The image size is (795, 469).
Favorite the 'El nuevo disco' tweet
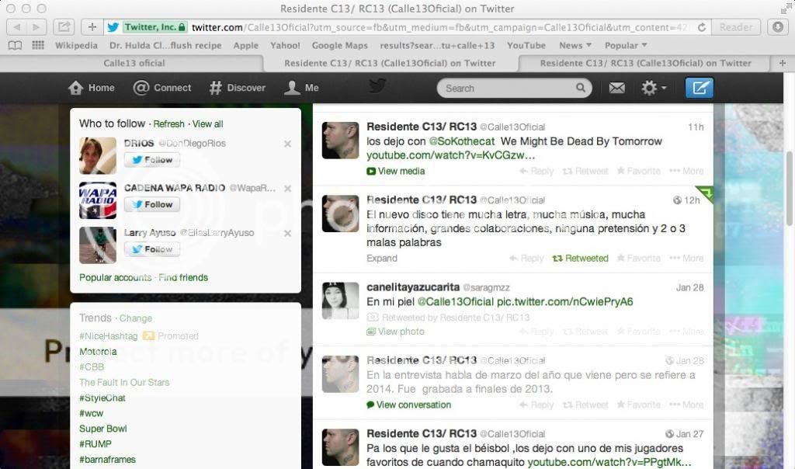(638, 259)
